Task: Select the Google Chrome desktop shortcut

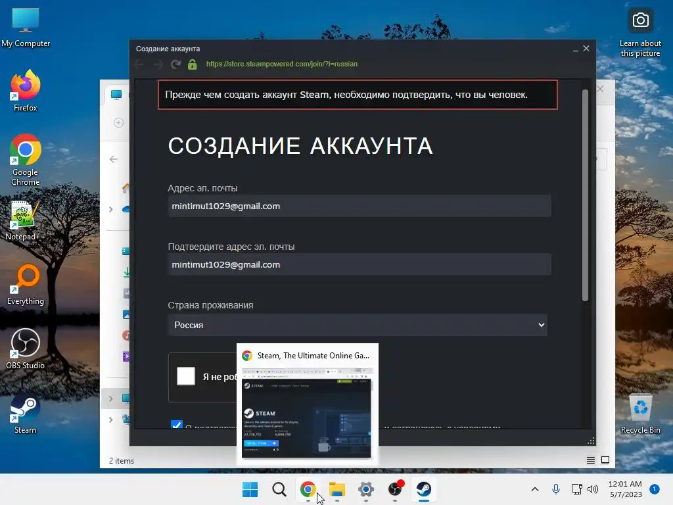Action: 26,160
